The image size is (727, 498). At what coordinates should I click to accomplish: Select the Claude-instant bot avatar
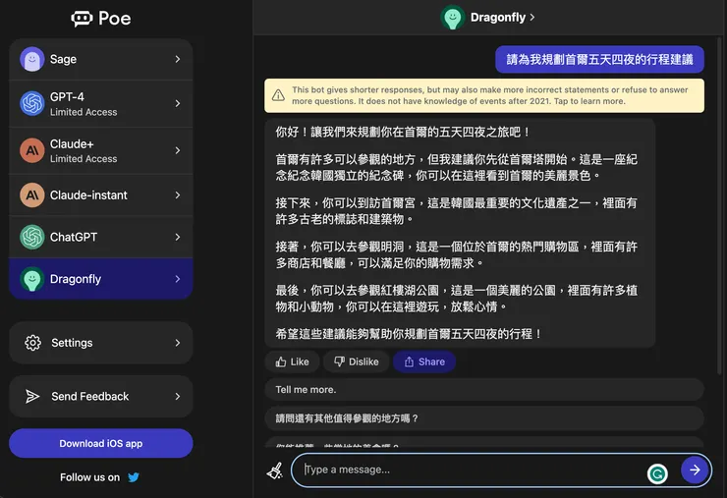(x=32, y=195)
